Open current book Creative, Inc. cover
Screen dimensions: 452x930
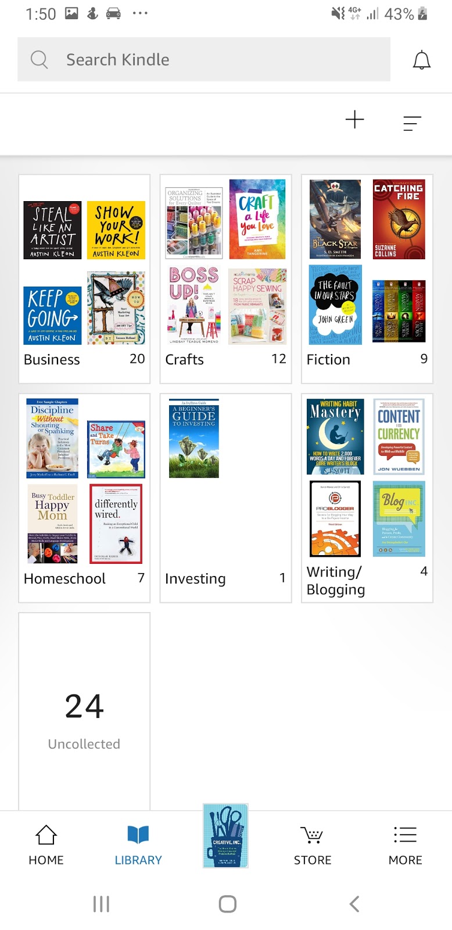tap(225, 836)
